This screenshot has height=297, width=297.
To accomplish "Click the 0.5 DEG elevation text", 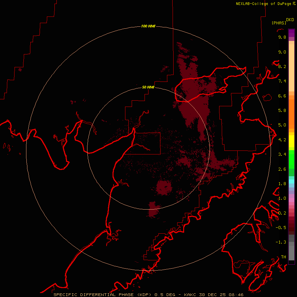I will pyautogui.click(x=165, y=295).
